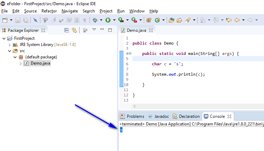Click the editor horizontal scrollbar left arrow
The width and height of the screenshot is (264, 151).
[135, 106]
